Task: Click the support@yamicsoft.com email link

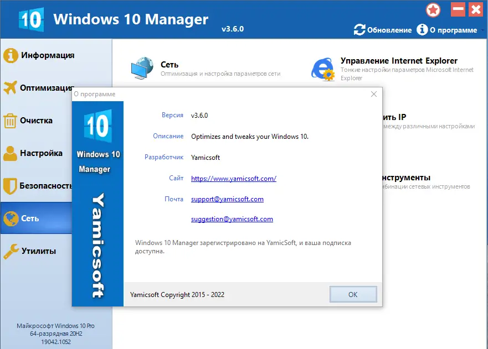Action: point(227,199)
